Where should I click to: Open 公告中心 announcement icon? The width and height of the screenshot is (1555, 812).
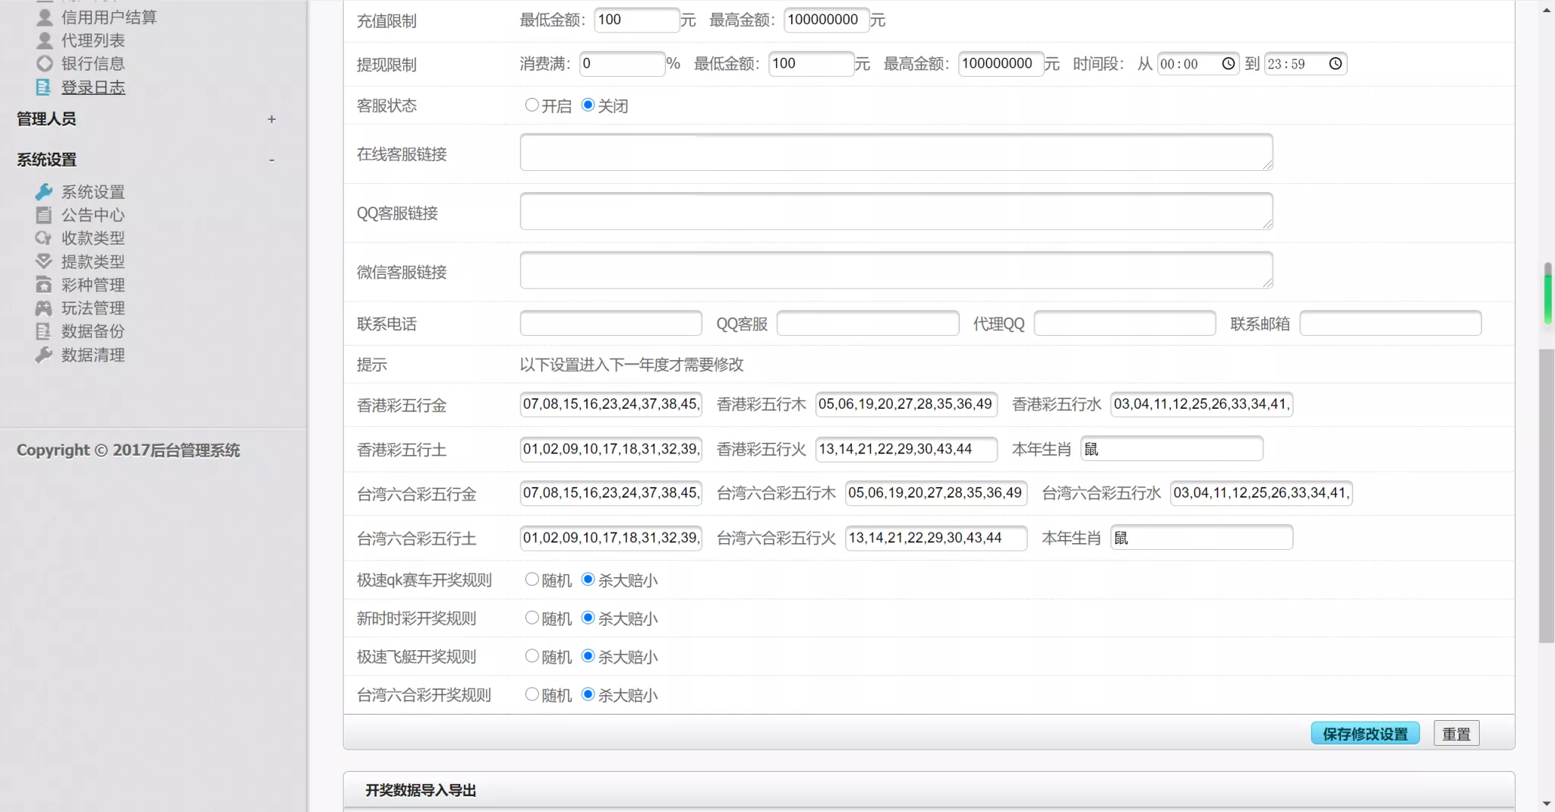coord(45,215)
